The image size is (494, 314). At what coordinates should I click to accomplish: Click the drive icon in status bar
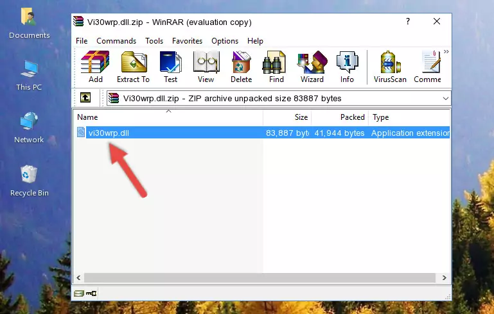click(79, 293)
